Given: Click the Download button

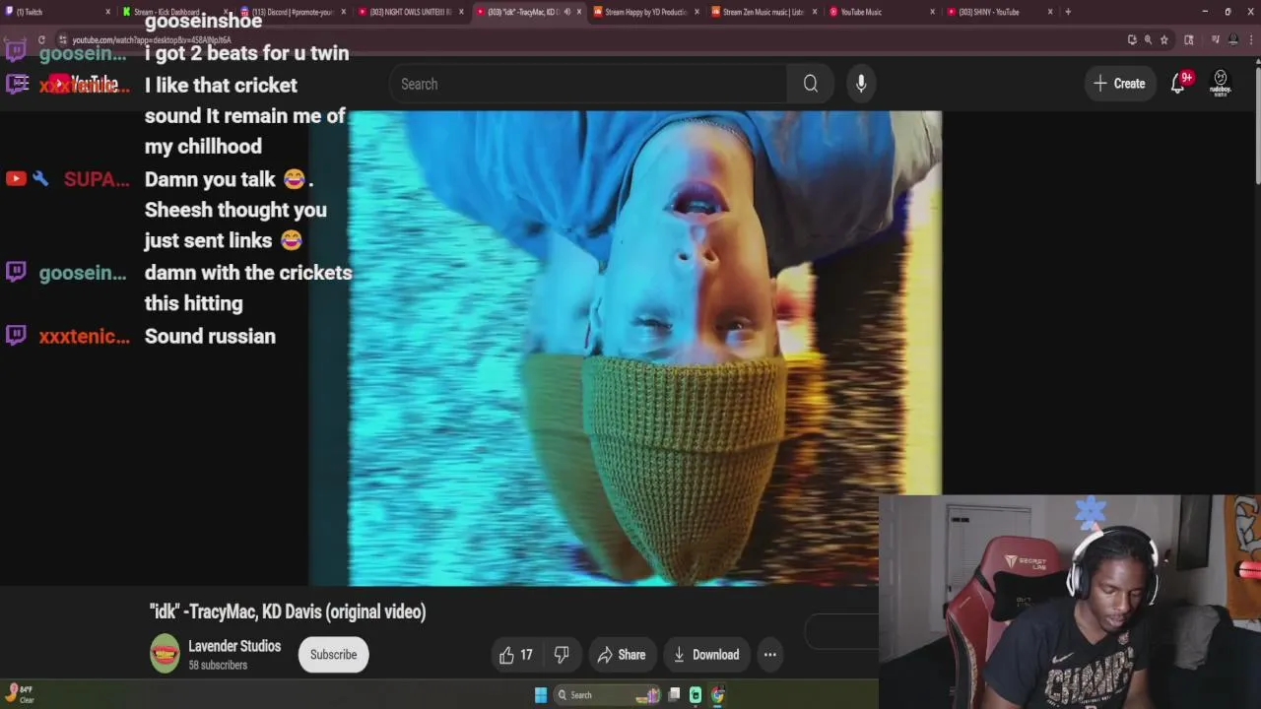Looking at the screenshot, I should pyautogui.click(x=705, y=655).
